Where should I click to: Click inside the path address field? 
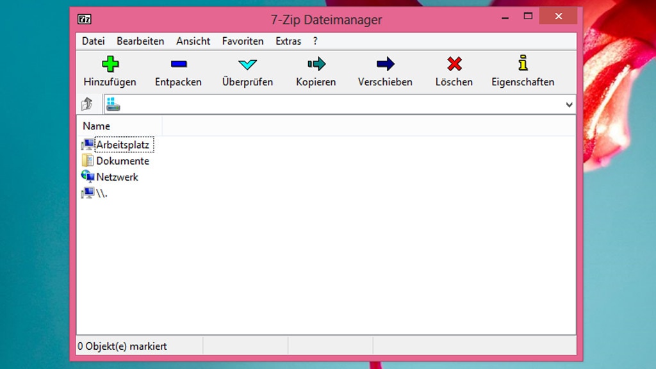point(339,104)
